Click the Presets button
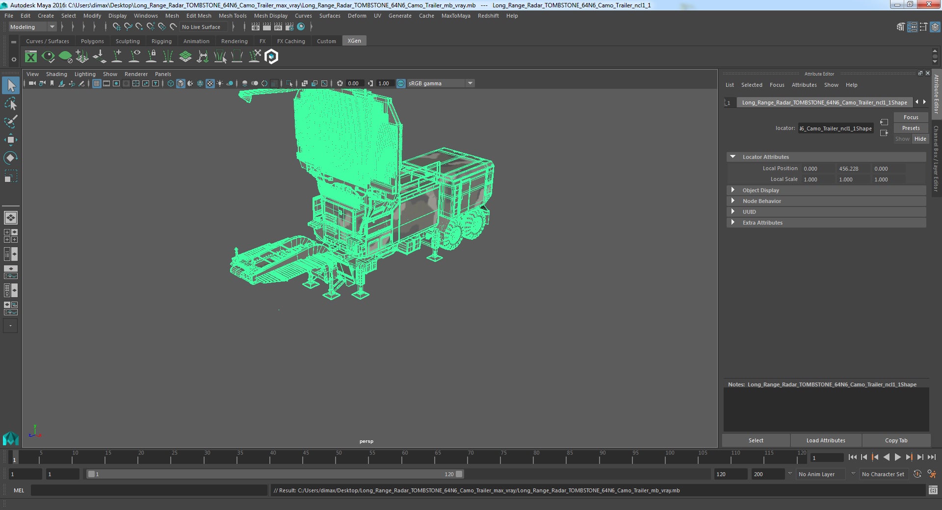The image size is (942, 510). [911, 128]
